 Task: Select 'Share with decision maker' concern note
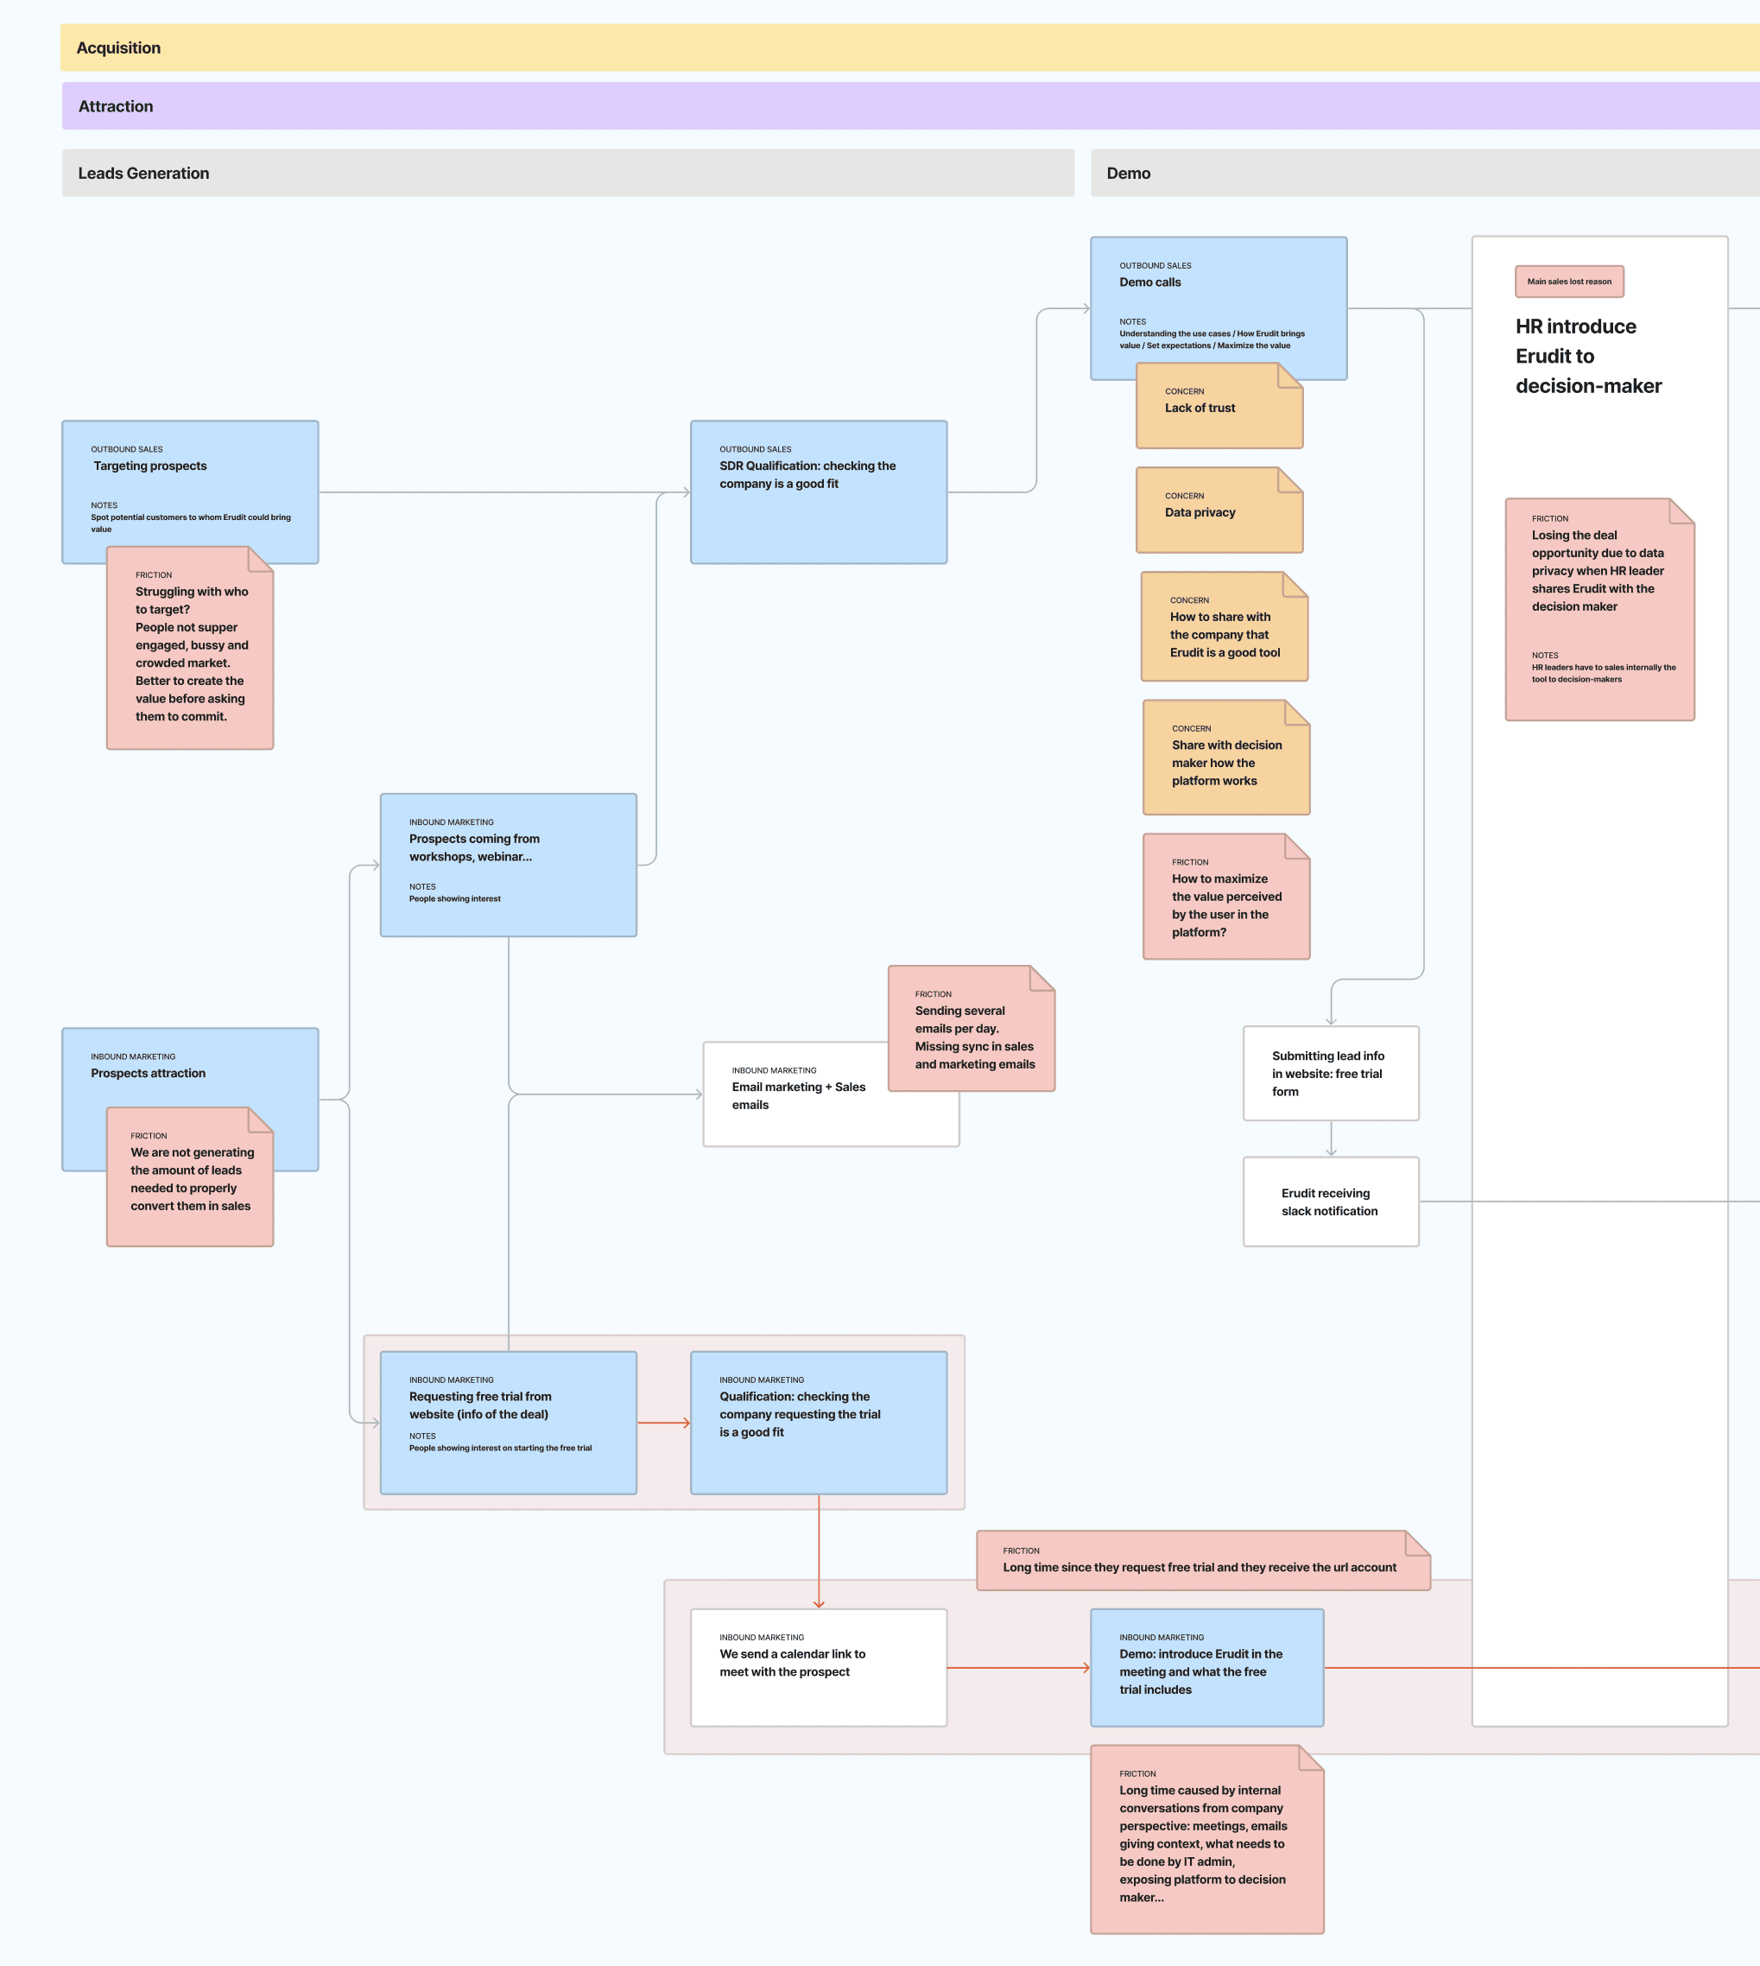[1226, 758]
